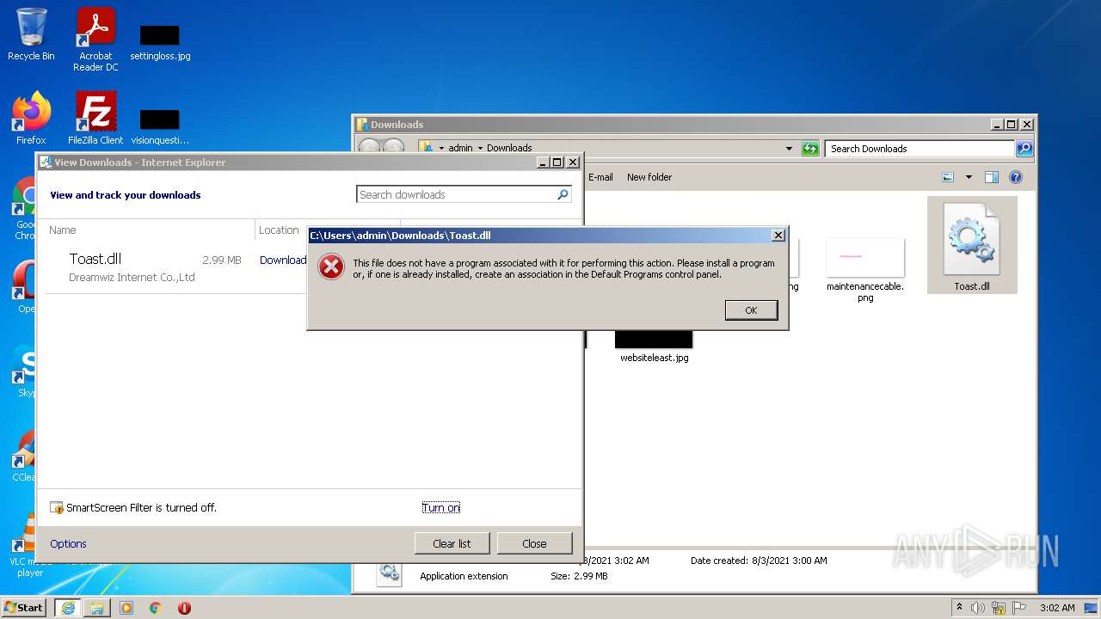Screen dimensions: 1101x619
Task: Click Clear list in View Downloads
Action: point(452,543)
